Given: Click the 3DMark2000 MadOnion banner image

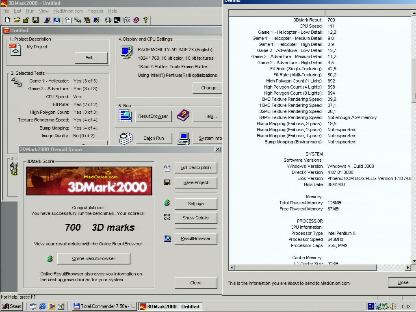Looking at the screenshot, I should [89, 181].
